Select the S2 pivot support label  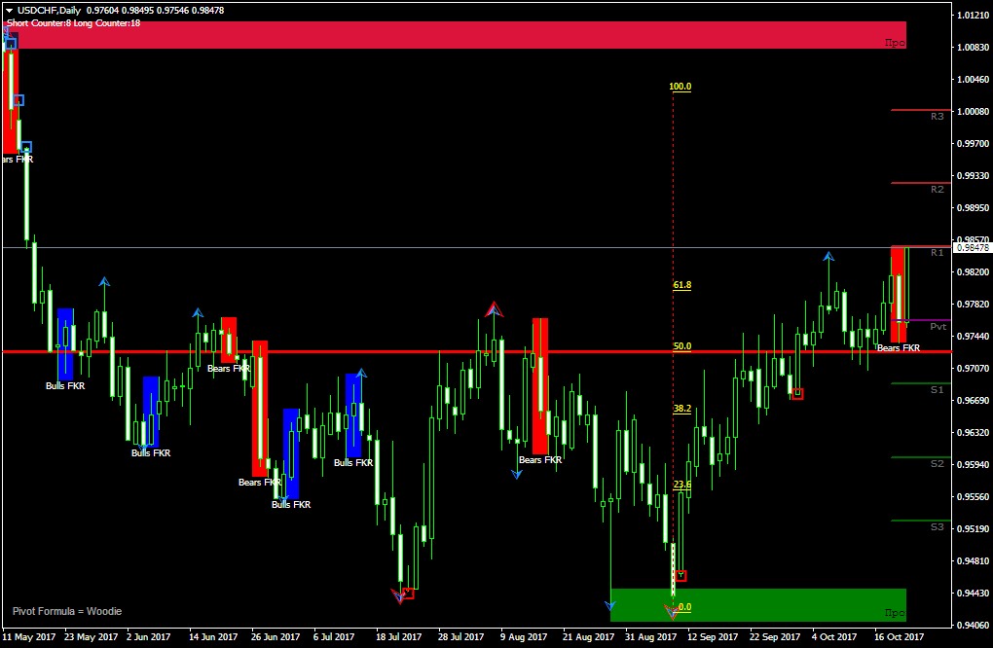938,464
